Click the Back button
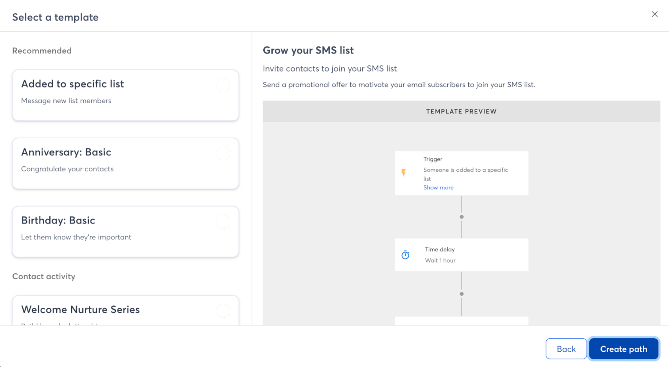Viewport: 669px width, 367px height. [x=566, y=349]
